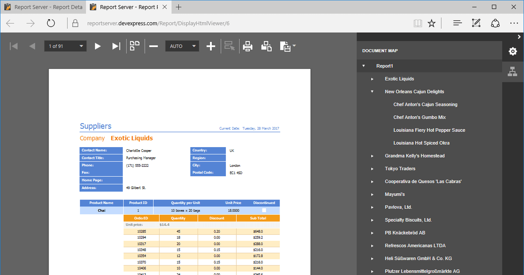
Task: Switch to multipage view mode
Action: click(x=135, y=45)
